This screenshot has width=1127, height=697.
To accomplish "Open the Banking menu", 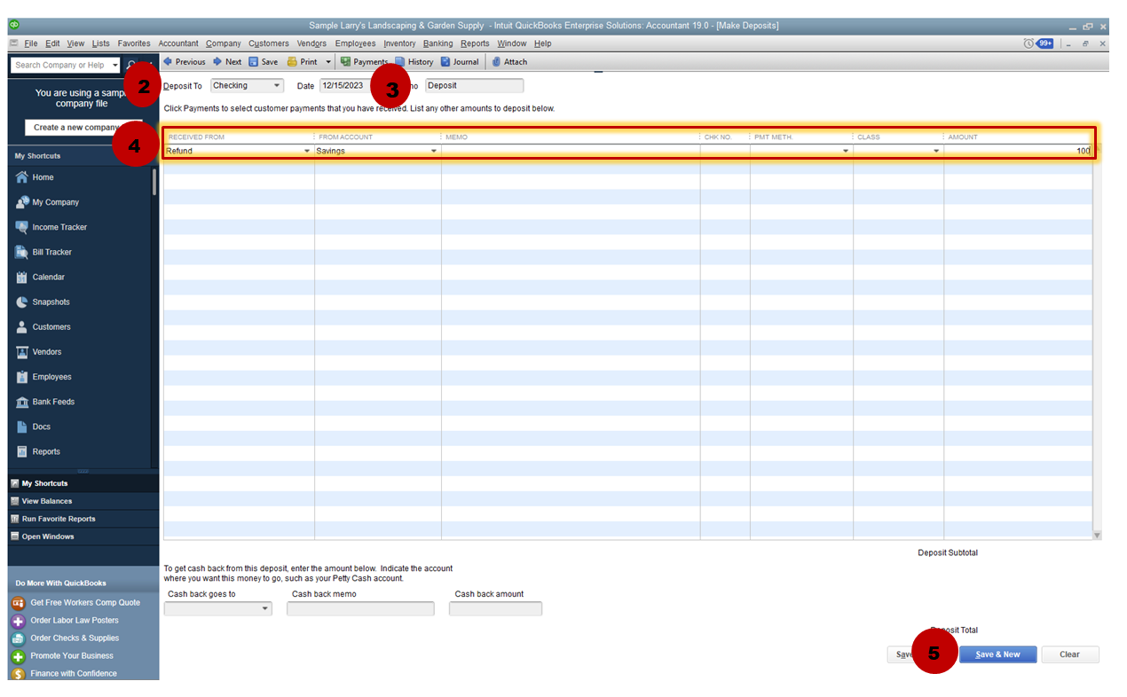I will click(437, 43).
